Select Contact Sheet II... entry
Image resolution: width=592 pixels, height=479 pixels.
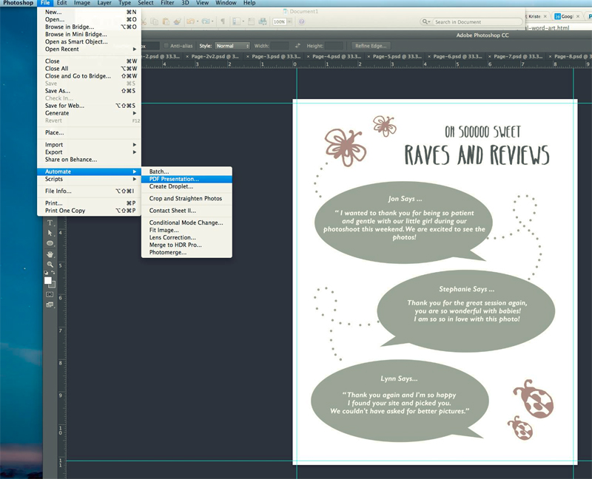pos(187,211)
